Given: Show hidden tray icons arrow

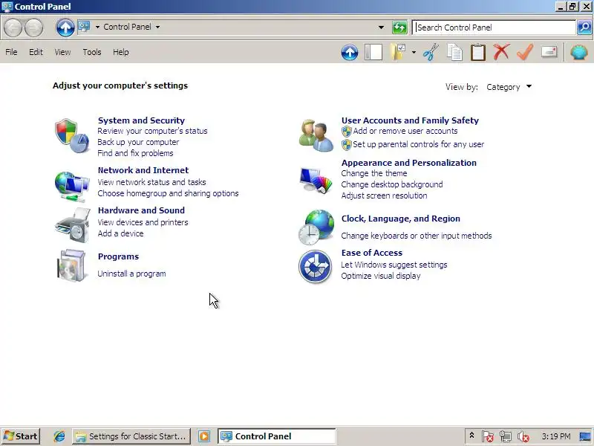Looking at the screenshot, I should click(x=471, y=436).
